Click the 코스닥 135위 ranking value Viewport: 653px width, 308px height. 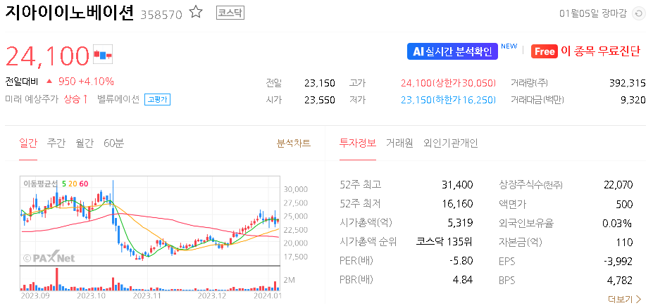(x=444, y=241)
